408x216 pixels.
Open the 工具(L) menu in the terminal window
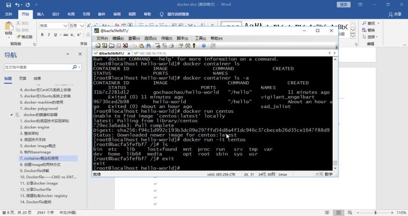pyautogui.click(x=200, y=38)
